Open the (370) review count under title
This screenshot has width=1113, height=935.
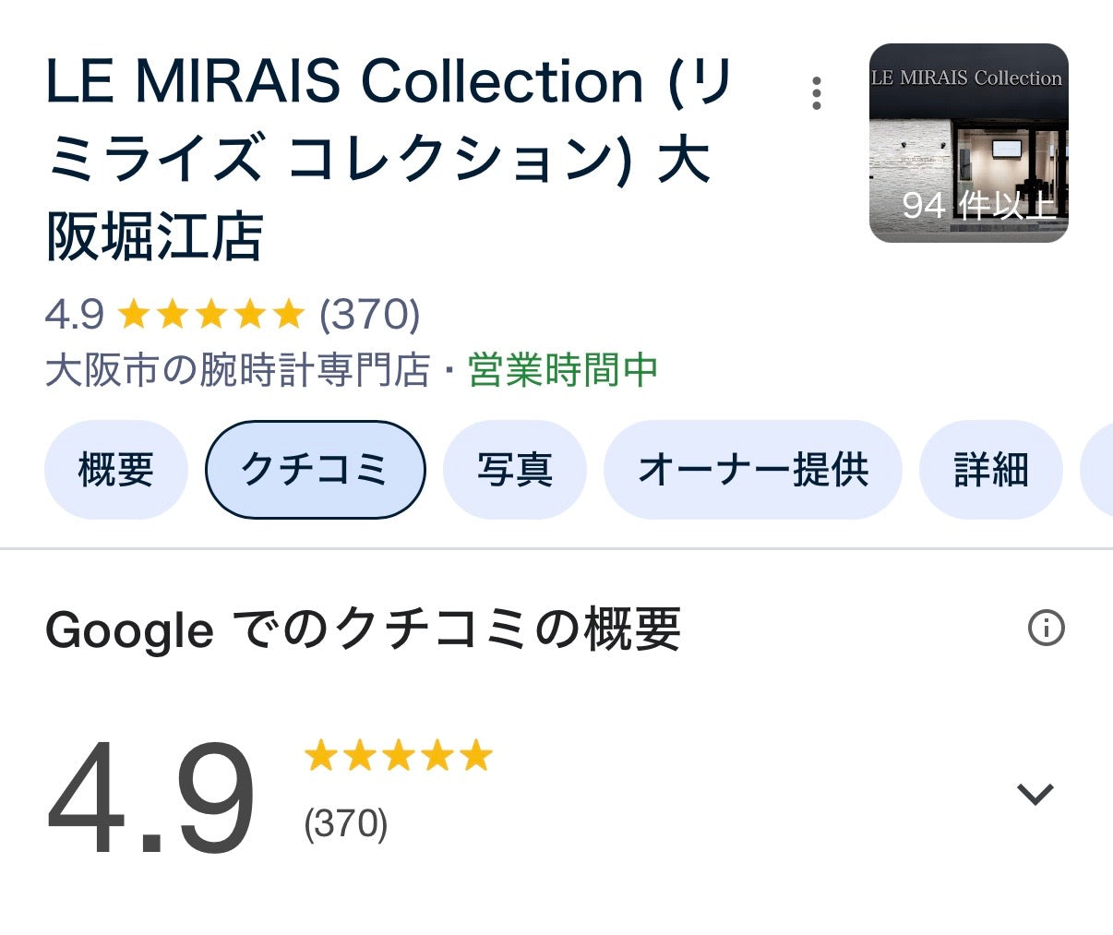[369, 315]
